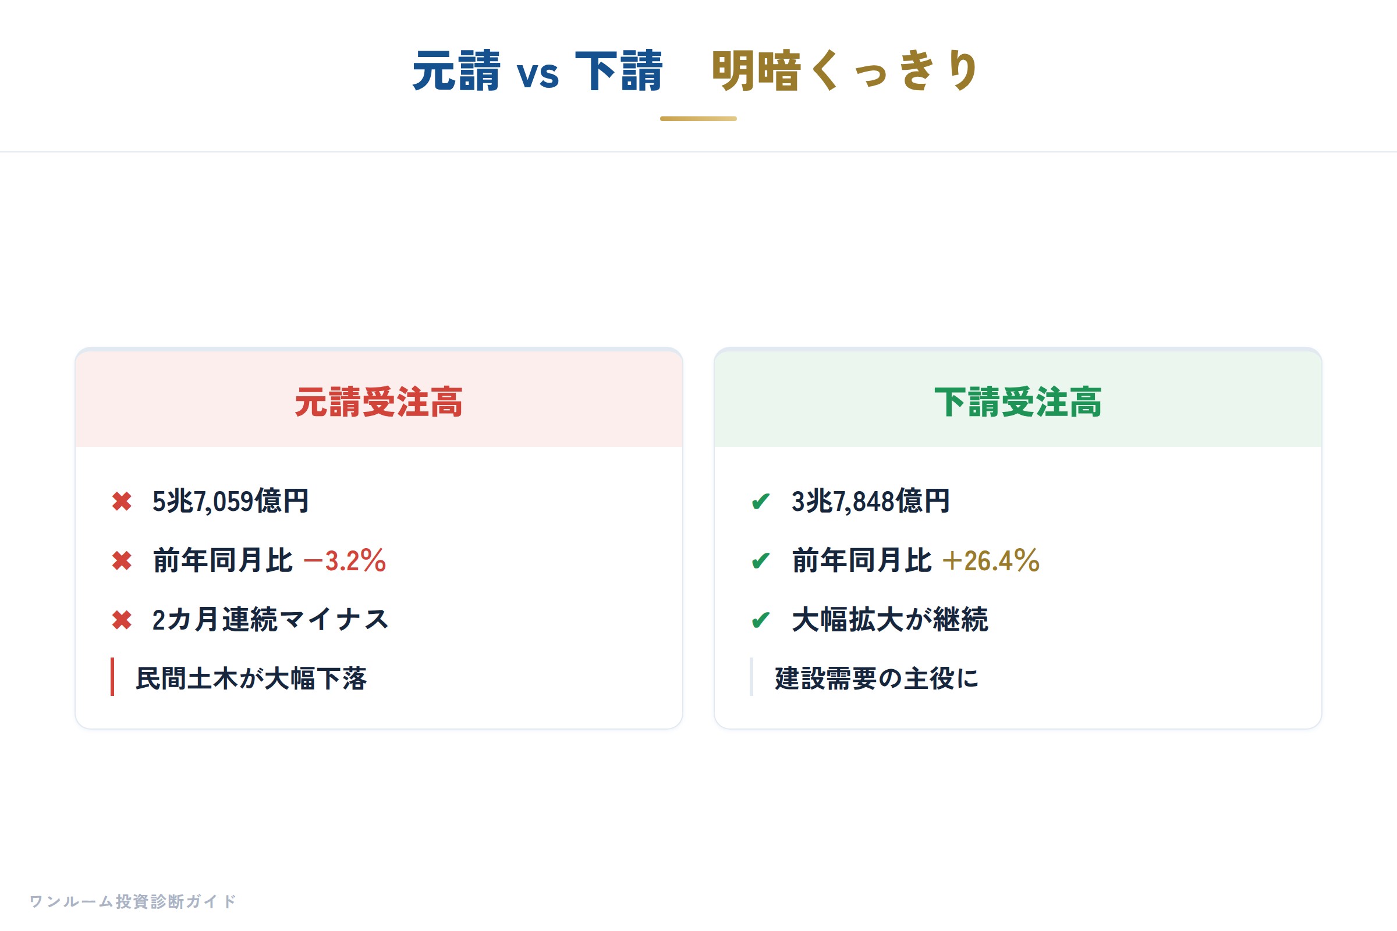
Task: Click the 元請 vs 下請 blue title text
Action: pyautogui.click(x=537, y=71)
